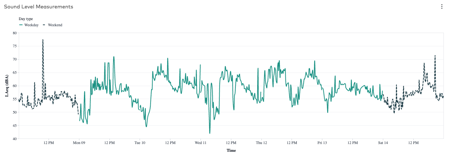
Task: Click the dashed Weekend legend line swatch
Action: click(x=44, y=25)
